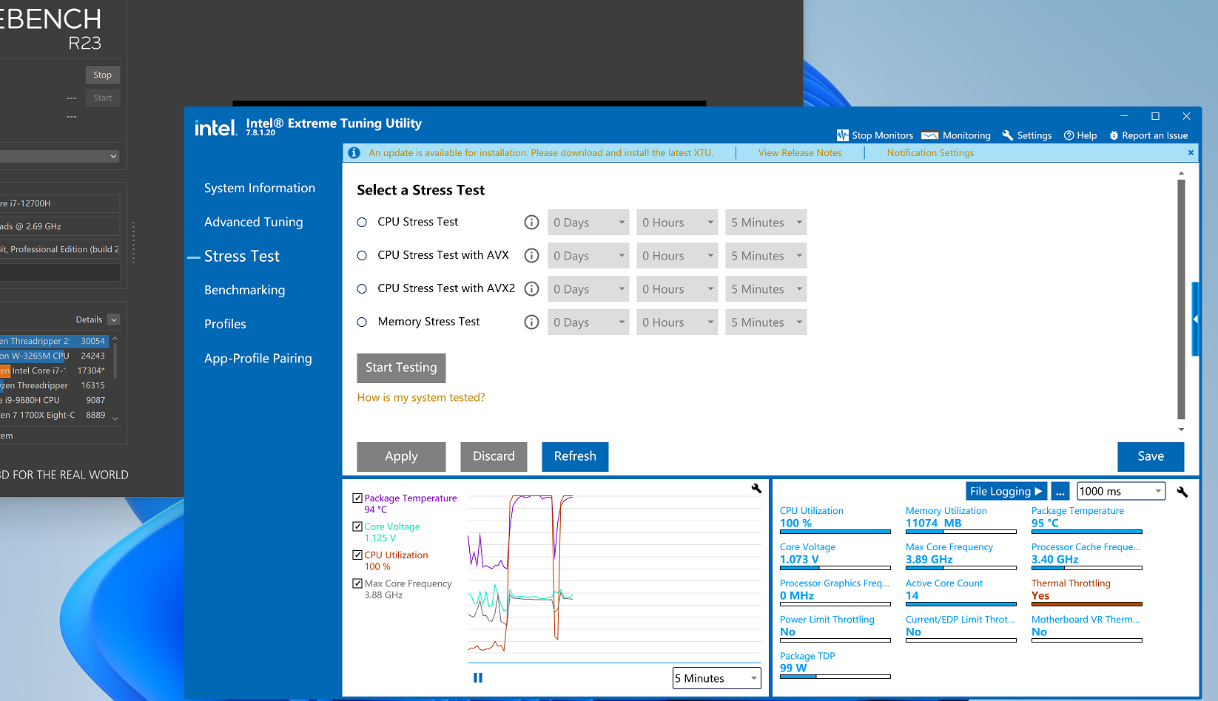Click Max Core Frequency 3.89 GHz reading
1218x701 pixels.
(929, 559)
